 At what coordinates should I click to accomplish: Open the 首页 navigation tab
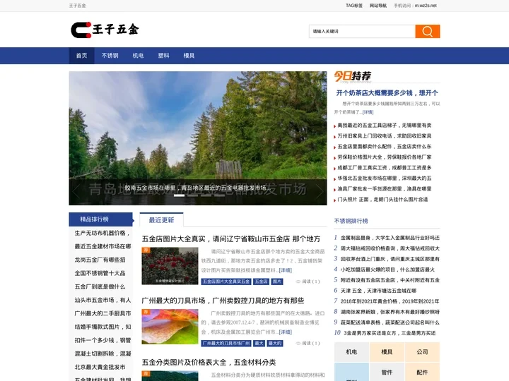pos(81,56)
